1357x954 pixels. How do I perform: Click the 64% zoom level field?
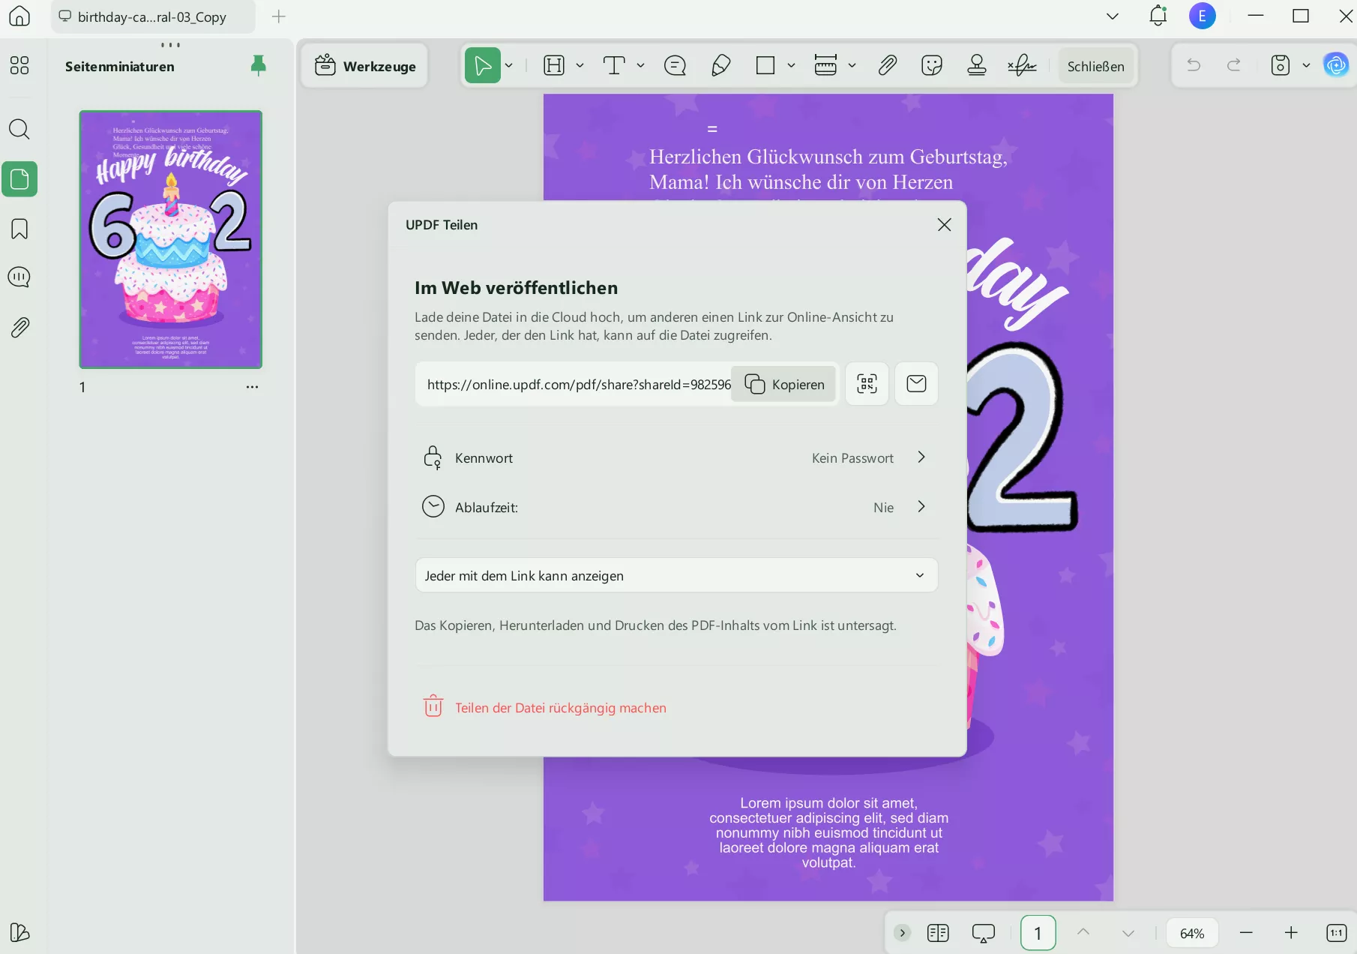point(1192,933)
